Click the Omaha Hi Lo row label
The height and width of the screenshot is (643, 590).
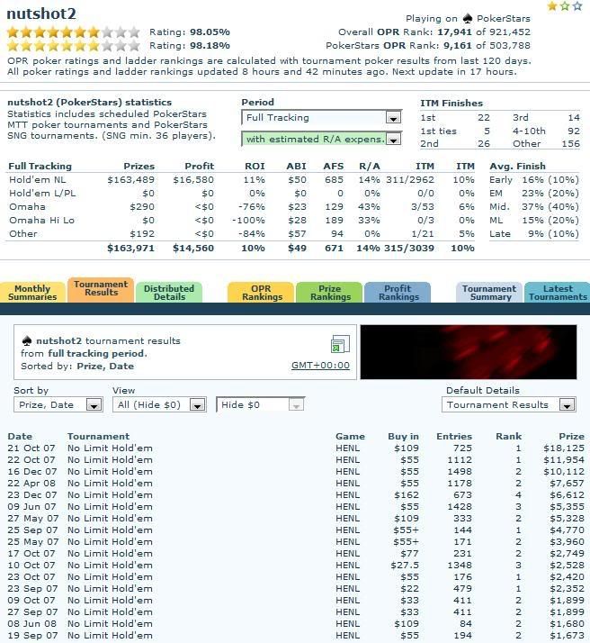click(41, 221)
